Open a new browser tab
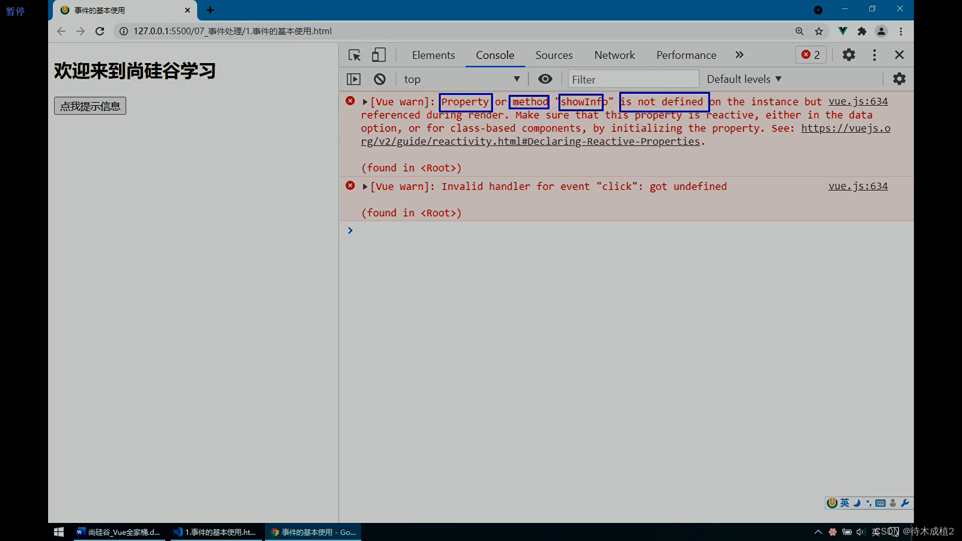This screenshot has height=541, width=962. 210,10
